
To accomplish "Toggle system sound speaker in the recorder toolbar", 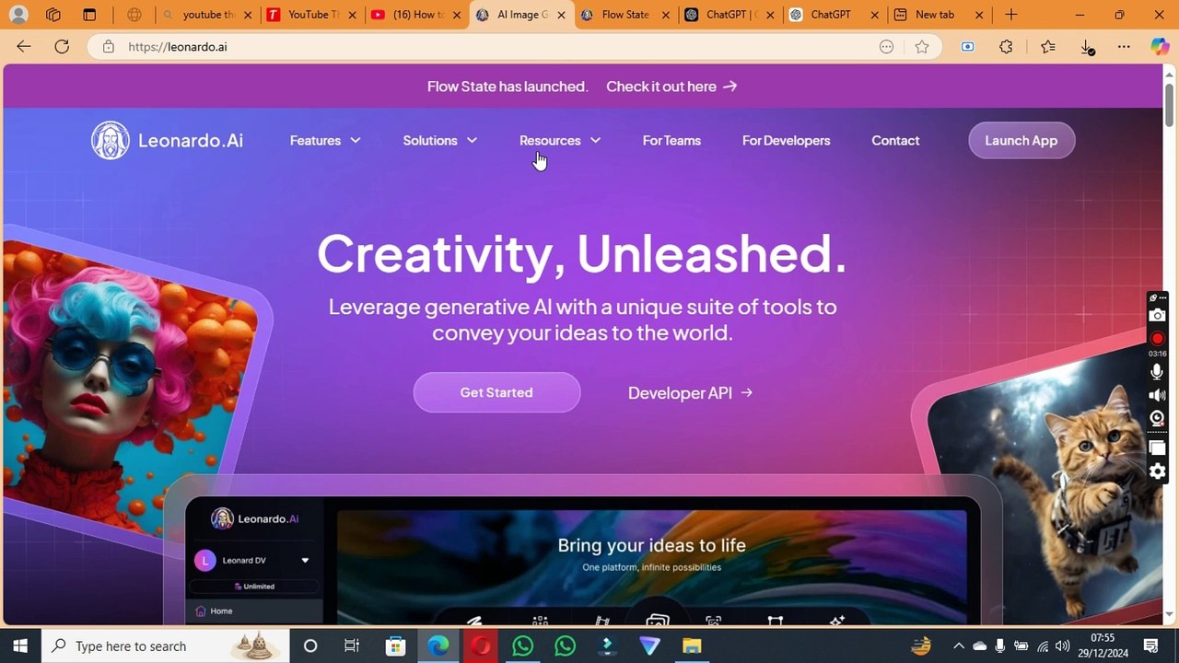I will 1157,395.
